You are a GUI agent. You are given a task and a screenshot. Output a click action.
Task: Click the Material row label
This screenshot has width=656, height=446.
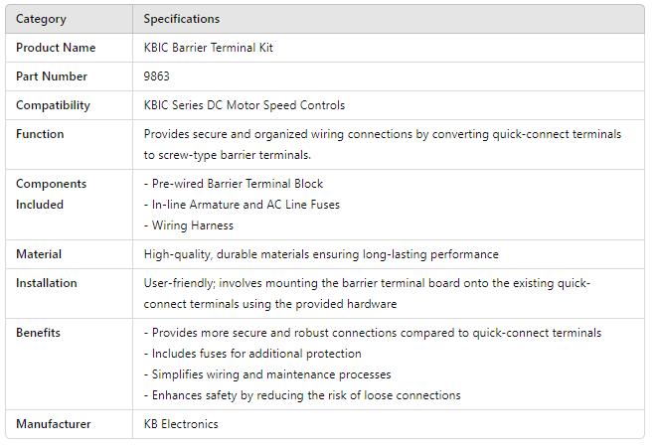click(39, 254)
